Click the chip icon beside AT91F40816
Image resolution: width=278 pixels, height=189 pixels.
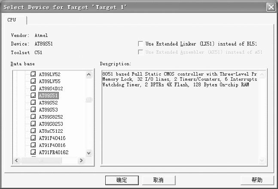(33, 145)
